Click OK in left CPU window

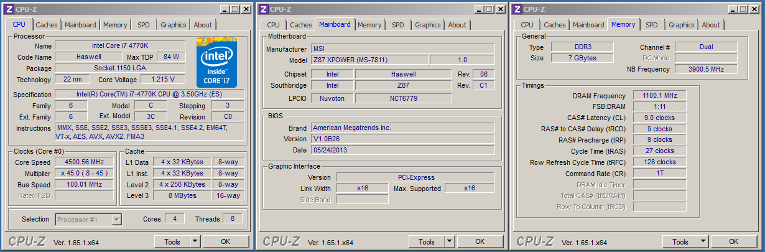point(226,241)
